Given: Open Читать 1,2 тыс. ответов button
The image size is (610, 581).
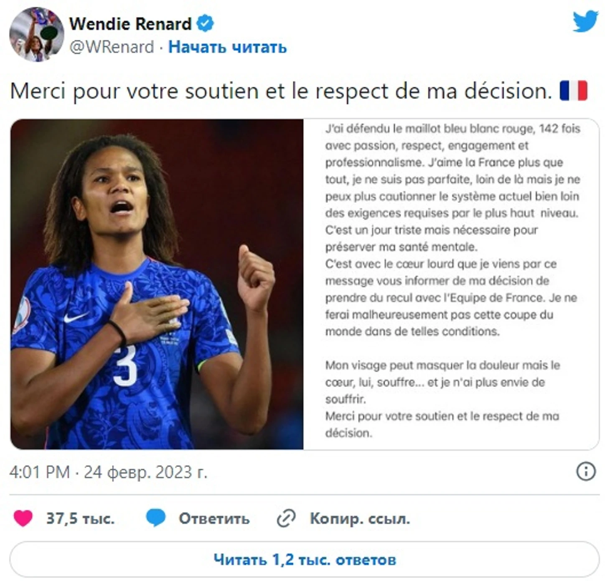Looking at the screenshot, I should pos(305,559).
